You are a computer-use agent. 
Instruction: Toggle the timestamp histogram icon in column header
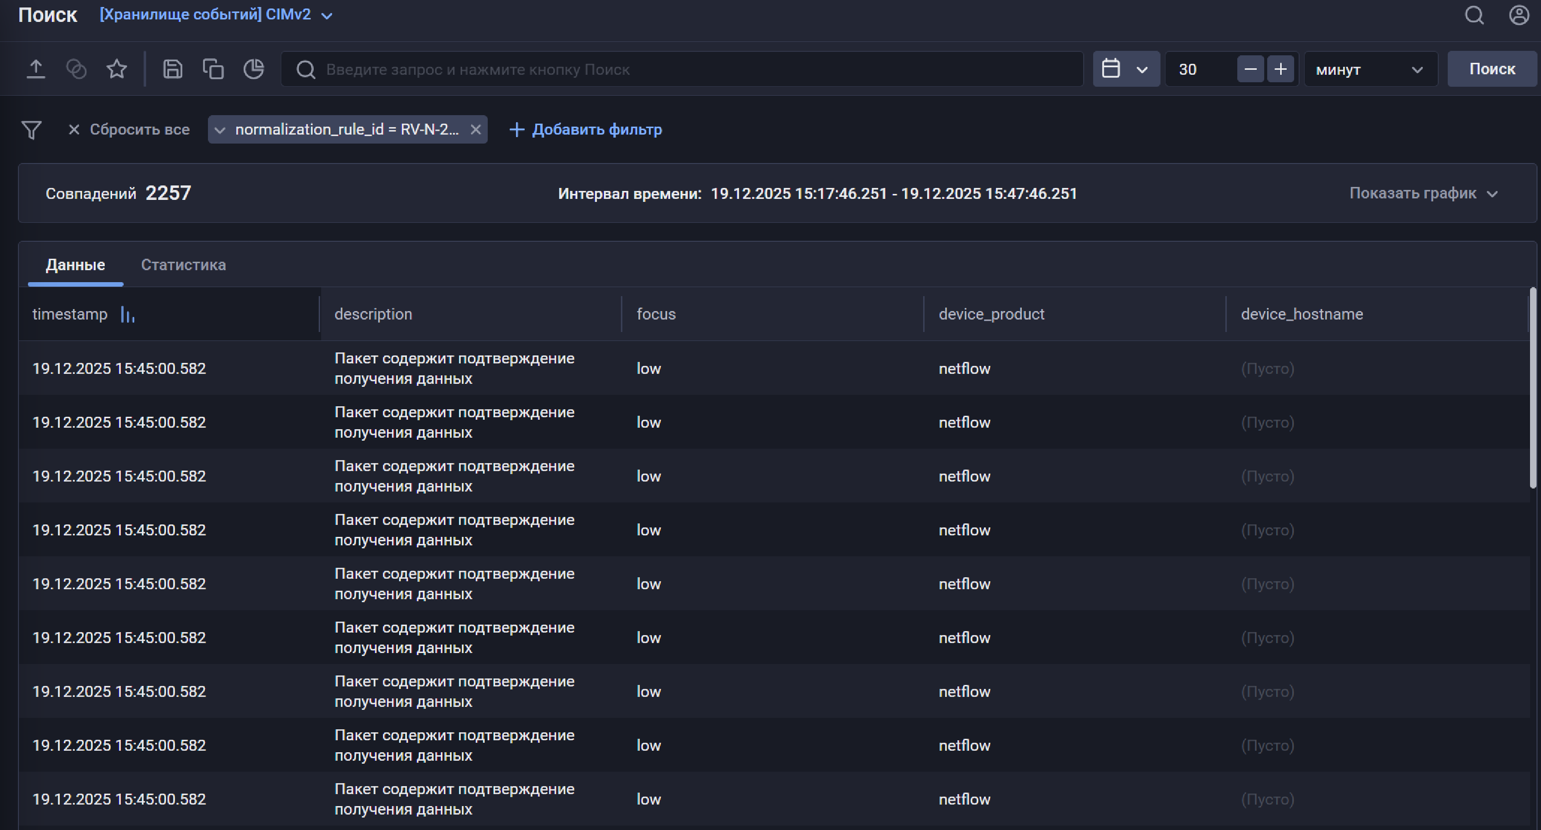(x=128, y=314)
